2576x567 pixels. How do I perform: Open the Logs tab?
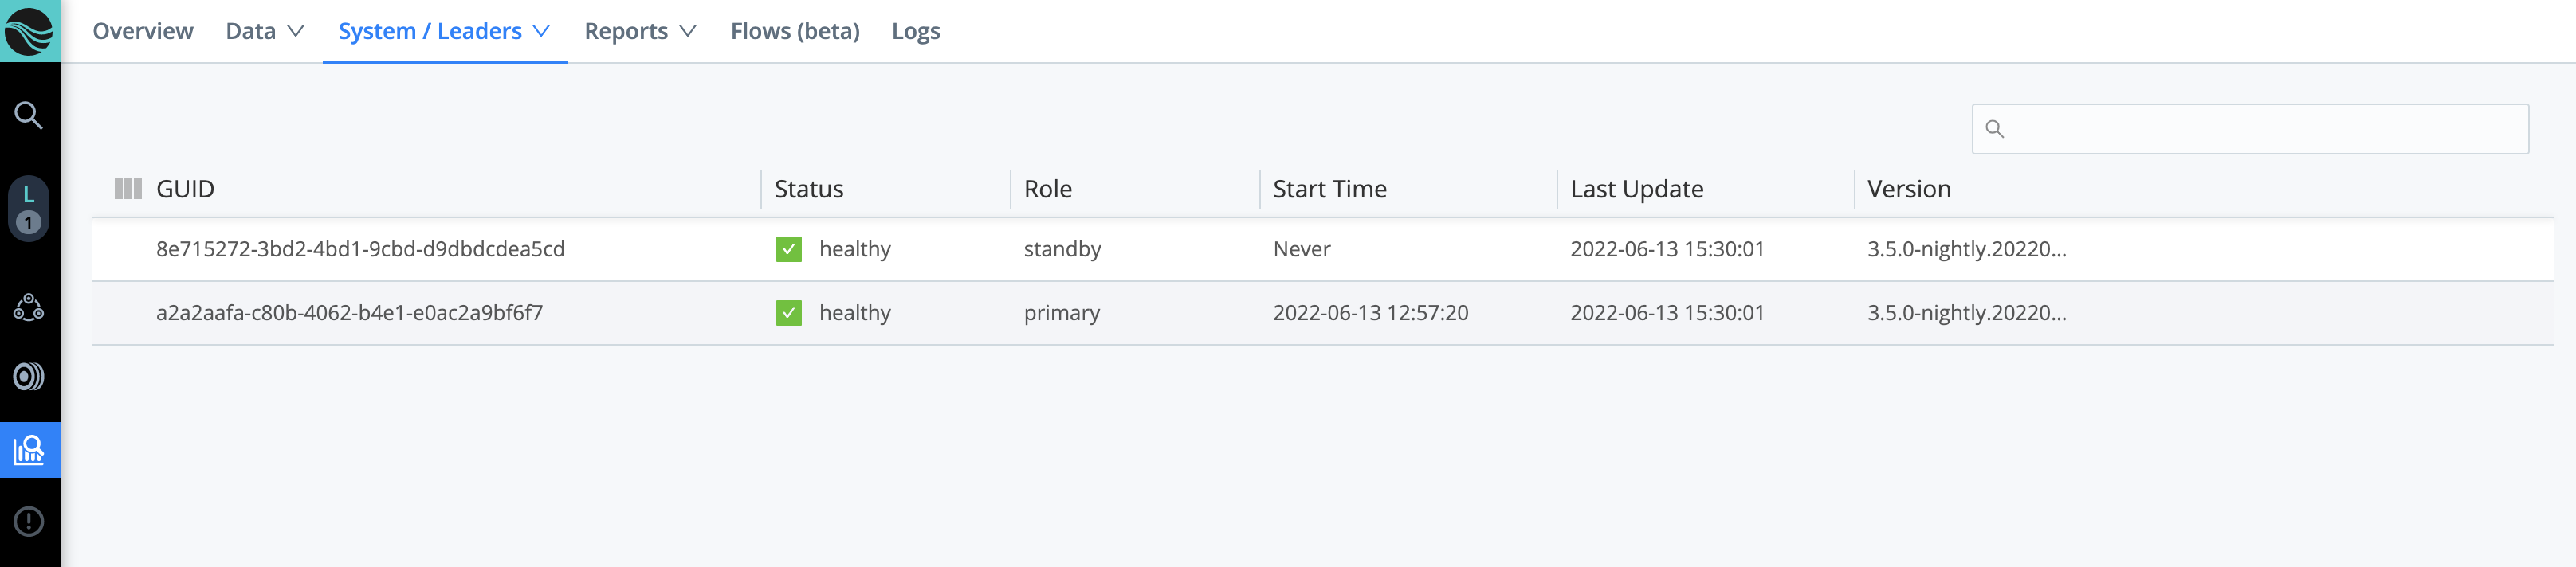point(915,30)
